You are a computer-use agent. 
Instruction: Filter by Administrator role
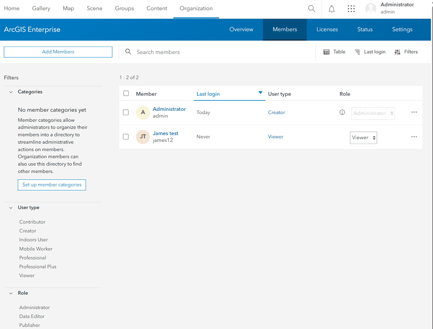[x=34, y=308]
